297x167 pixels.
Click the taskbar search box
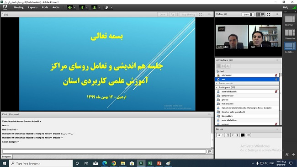(41, 163)
